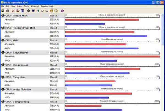Click the black CPU chip toolbar icon
This screenshot has height=111, width=165.
29,11
